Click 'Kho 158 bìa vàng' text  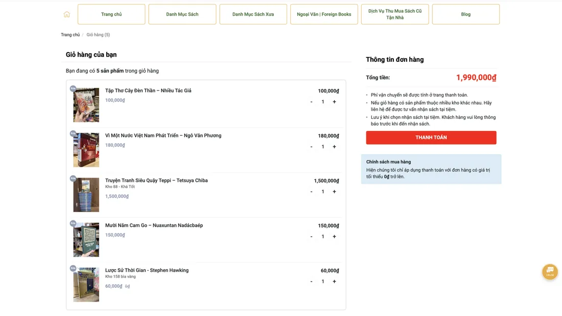(120, 277)
